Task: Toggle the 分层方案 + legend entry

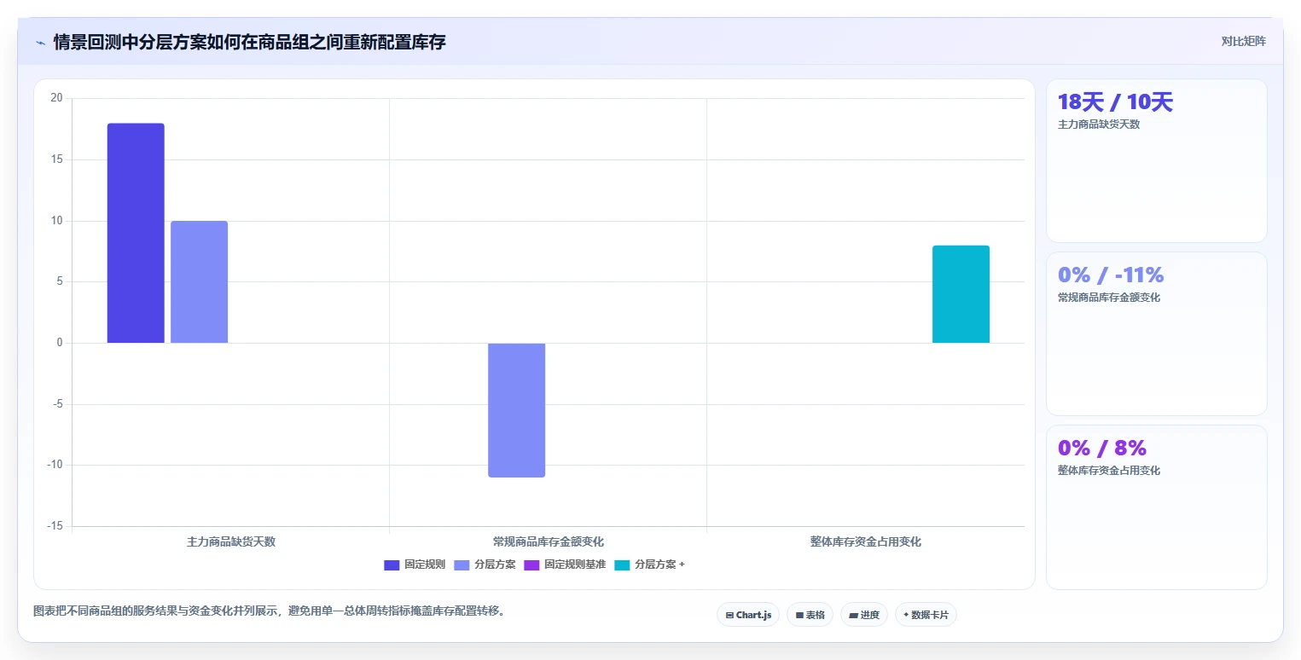Action: 649,564
